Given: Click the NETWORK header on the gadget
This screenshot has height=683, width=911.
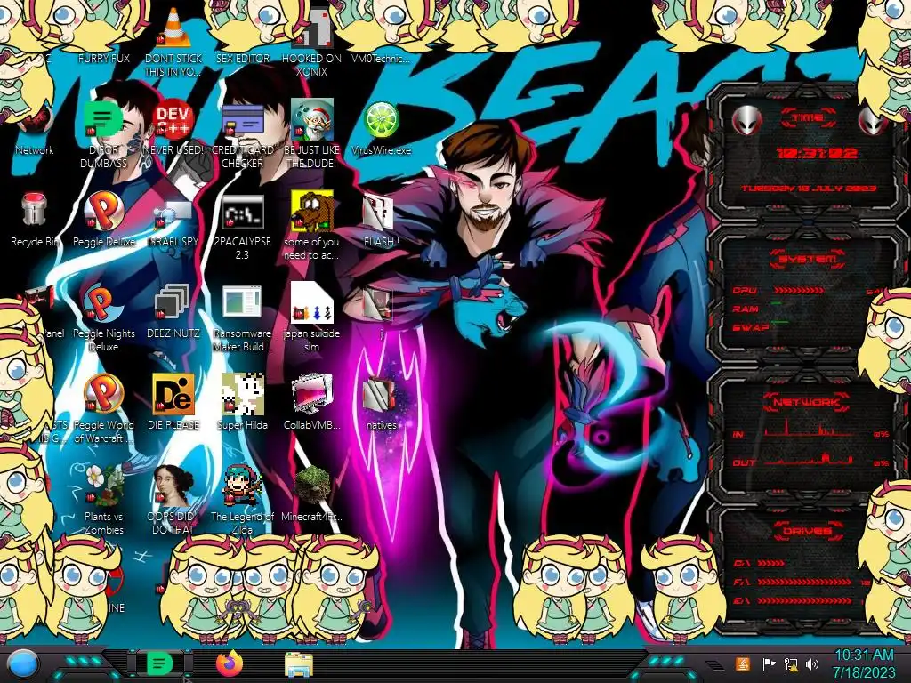Looking at the screenshot, I should (x=807, y=402).
